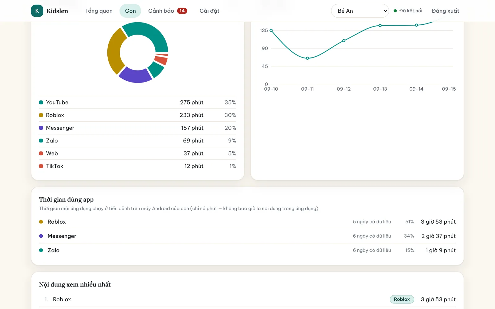Screen dimensions: 495x309
Task: Click the 5 ngày có dữ liệu text
Action: [x=372, y=222]
